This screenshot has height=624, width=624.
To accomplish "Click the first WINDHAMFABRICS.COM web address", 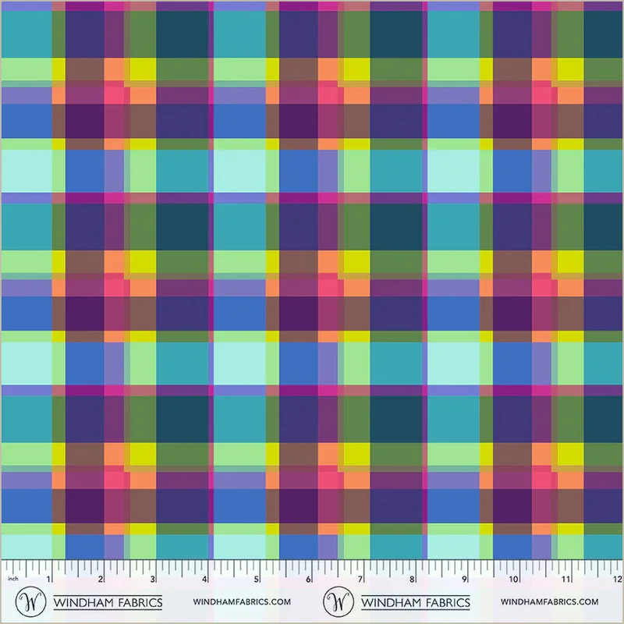I will pos(242,602).
